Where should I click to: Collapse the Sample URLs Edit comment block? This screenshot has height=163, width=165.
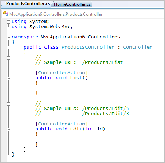pyautogui.click(x=8, y=104)
